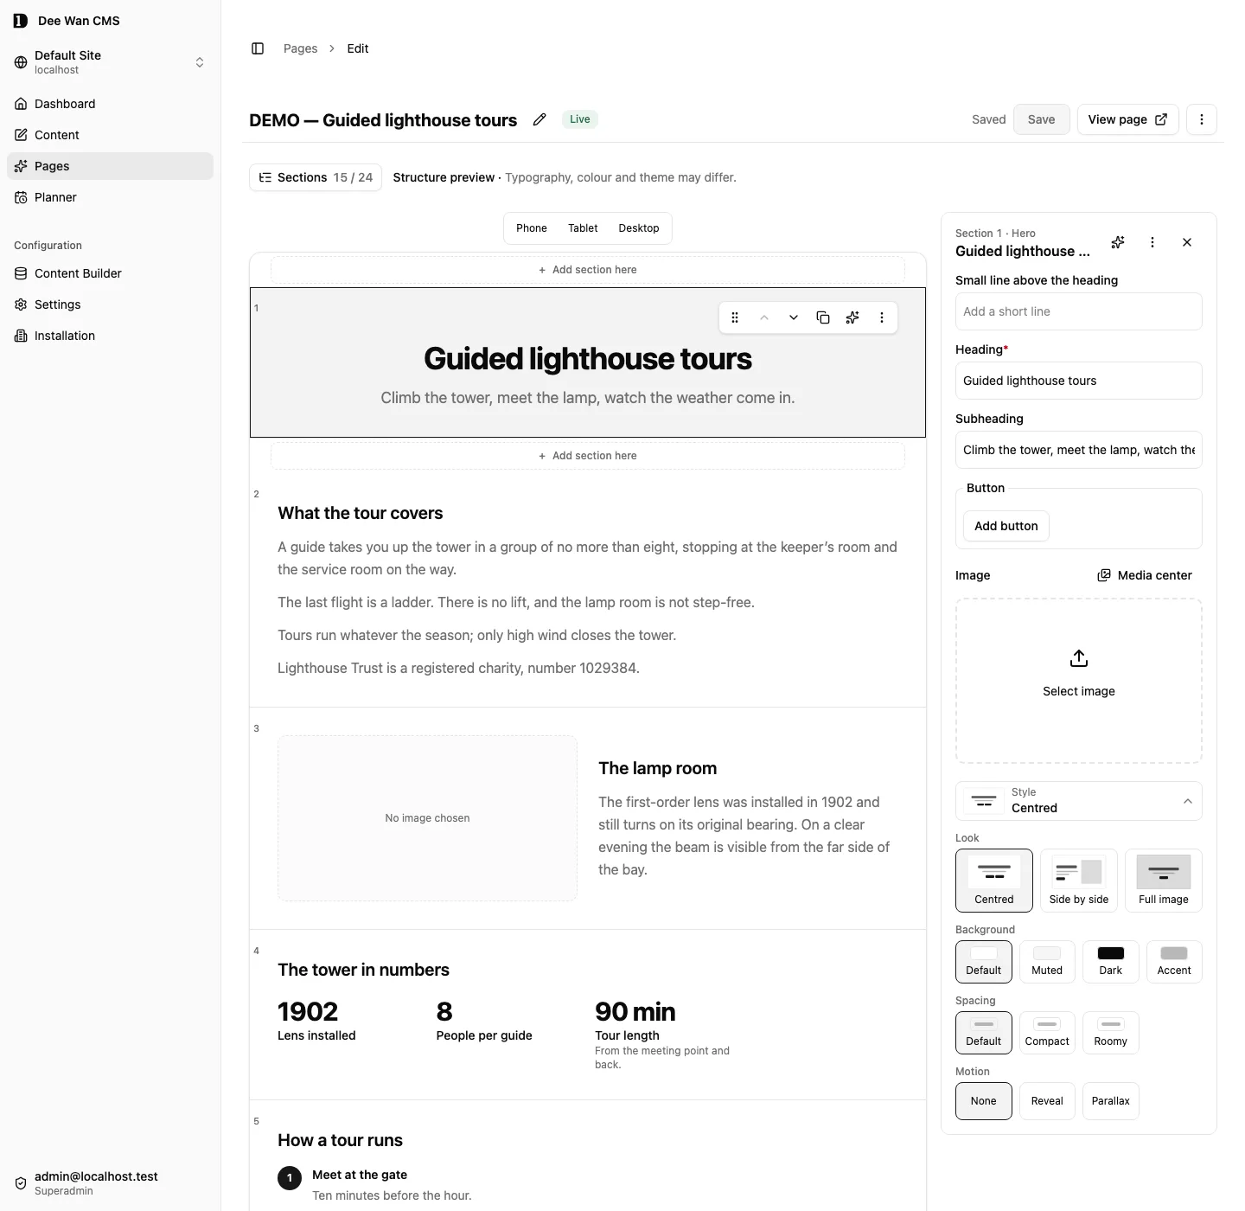Open page options three-dot menu

click(x=1202, y=119)
